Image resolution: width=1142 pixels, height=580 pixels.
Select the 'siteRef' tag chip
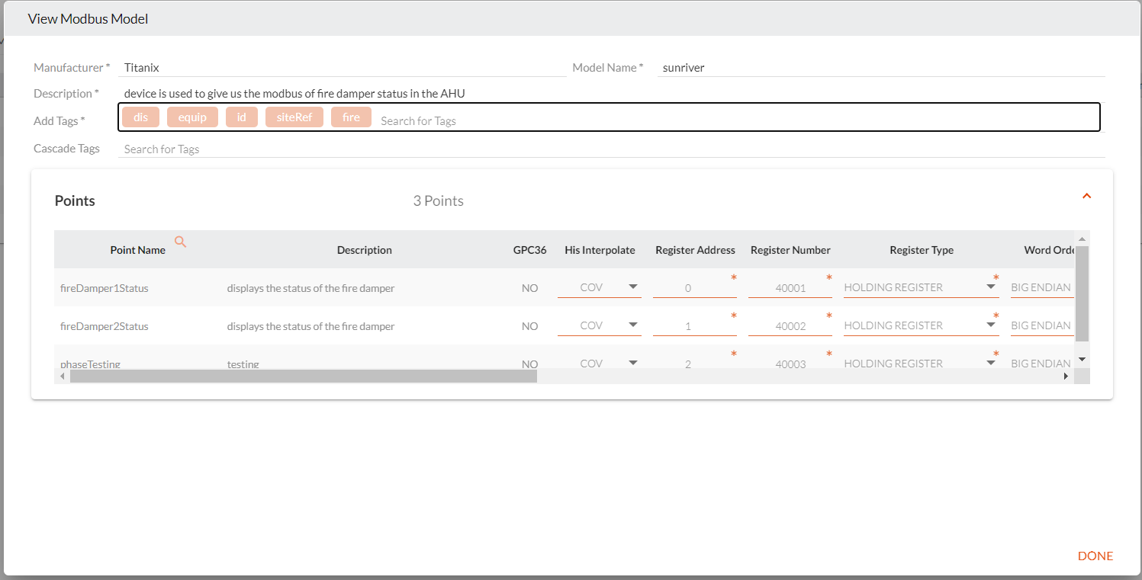[x=294, y=117]
